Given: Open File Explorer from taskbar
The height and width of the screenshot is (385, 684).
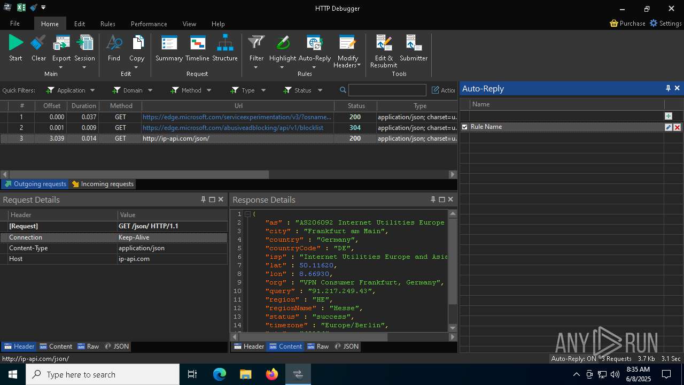Looking at the screenshot, I should point(246,374).
